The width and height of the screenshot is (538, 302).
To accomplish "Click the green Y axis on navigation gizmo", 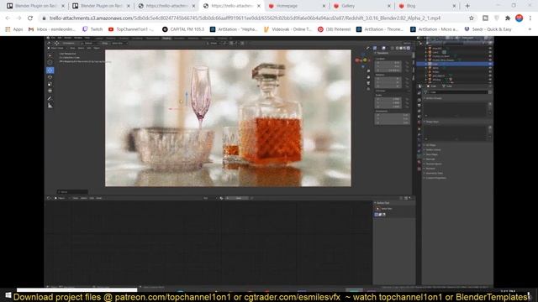I will pos(365,60).
